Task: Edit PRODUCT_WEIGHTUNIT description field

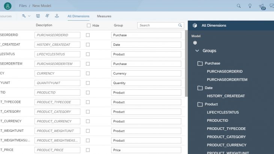Action: [57, 131]
